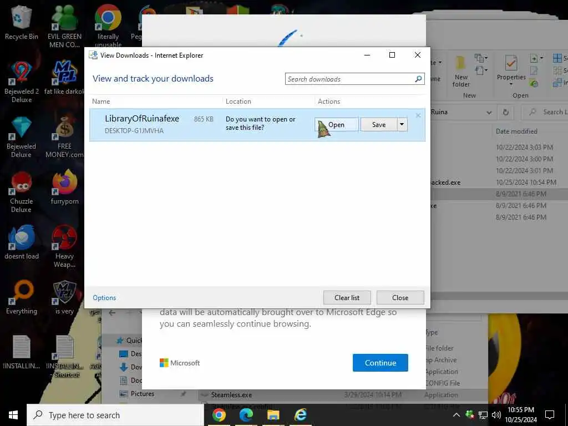Open Properties in the File Explorer ribbon

[x=511, y=72]
